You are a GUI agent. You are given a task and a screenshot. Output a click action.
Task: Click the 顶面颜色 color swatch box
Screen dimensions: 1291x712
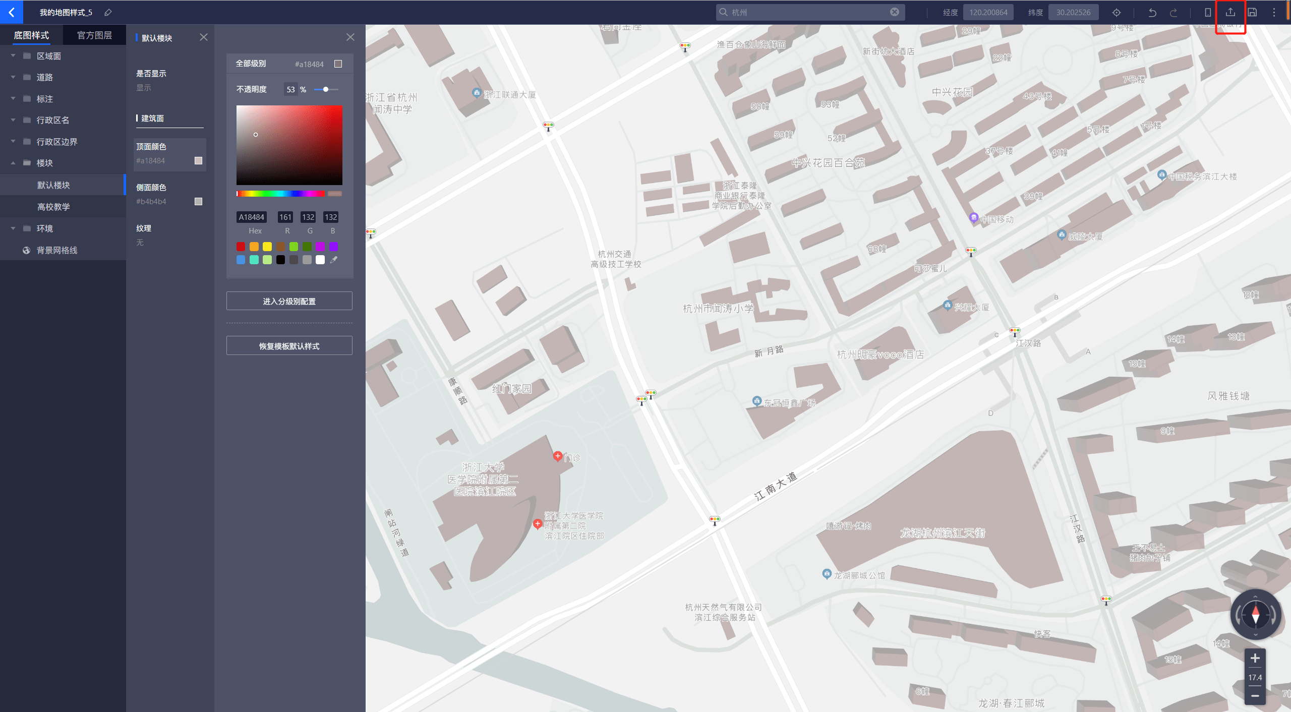coord(198,160)
